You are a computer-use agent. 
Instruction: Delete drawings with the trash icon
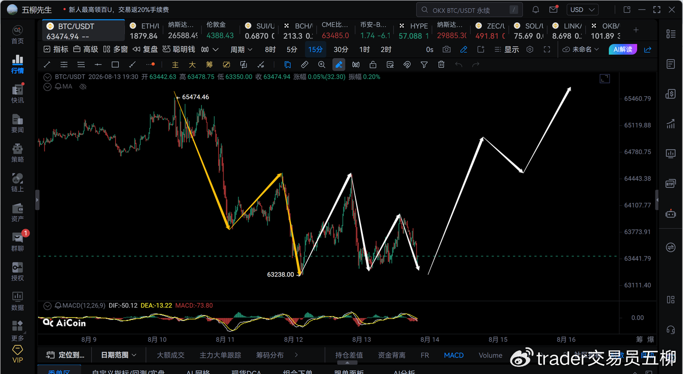coord(441,64)
